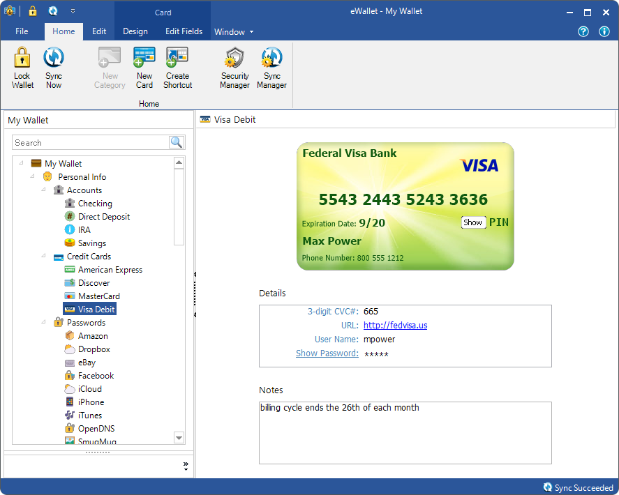The height and width of the screenshot is (495, 619).
Task: Switch to the Home ribbon tab
Action: pyautogui.click(x=64, y=31)
